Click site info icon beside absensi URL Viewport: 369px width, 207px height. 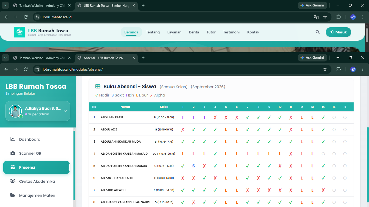[38, 69]
